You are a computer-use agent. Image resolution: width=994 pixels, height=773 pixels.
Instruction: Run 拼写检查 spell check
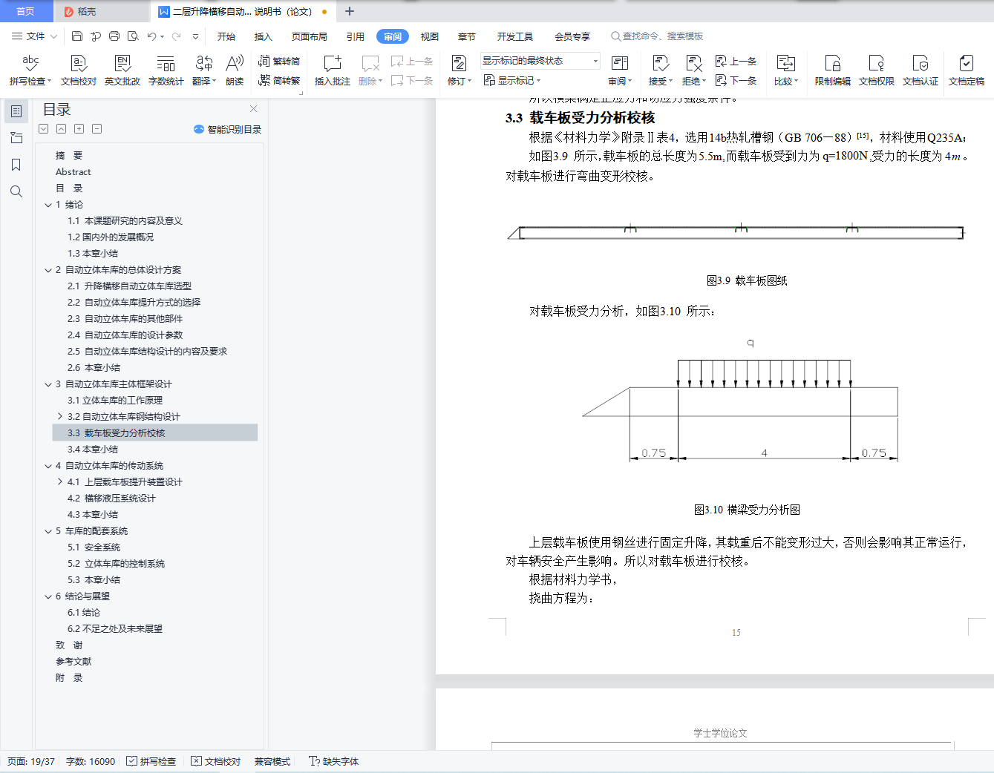tap(30, 71)
